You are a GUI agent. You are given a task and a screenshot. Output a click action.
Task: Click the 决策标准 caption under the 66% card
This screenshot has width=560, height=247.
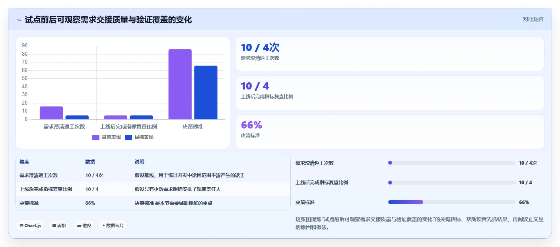[250, 136]
